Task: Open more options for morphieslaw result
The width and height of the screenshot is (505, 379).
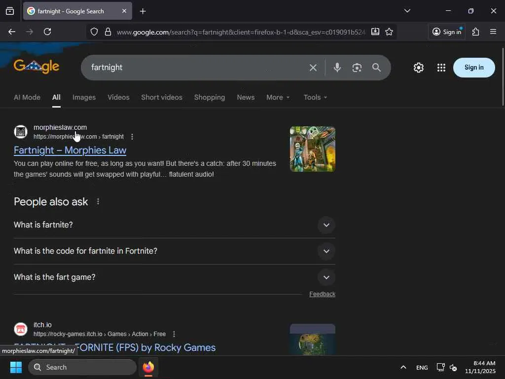Action: click(x=132, y=137)
